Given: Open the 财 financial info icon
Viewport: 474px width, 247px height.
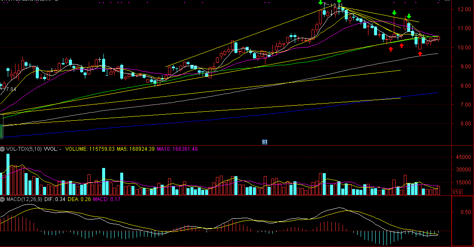Looking at the screenshot, I should pyautogui.click(x=265, y=142).
